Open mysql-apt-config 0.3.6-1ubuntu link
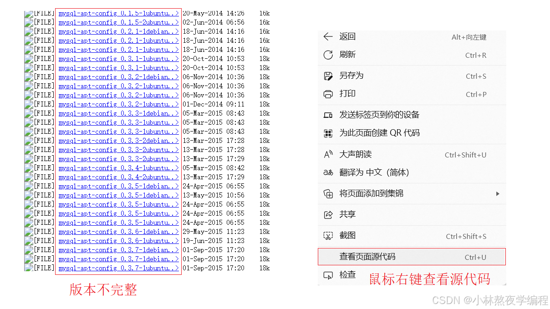550x309 pixels. tap(119, 241)
